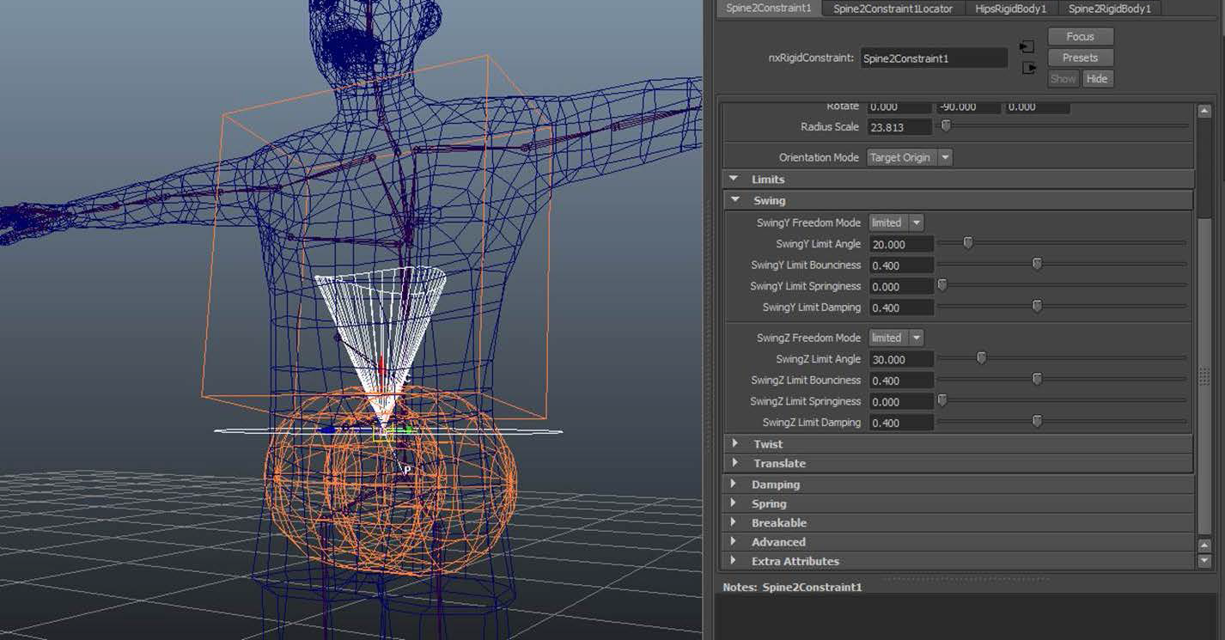Click the SwingZ Limit Springiness value field
1225x640 pixels.
tap(901, 401)
